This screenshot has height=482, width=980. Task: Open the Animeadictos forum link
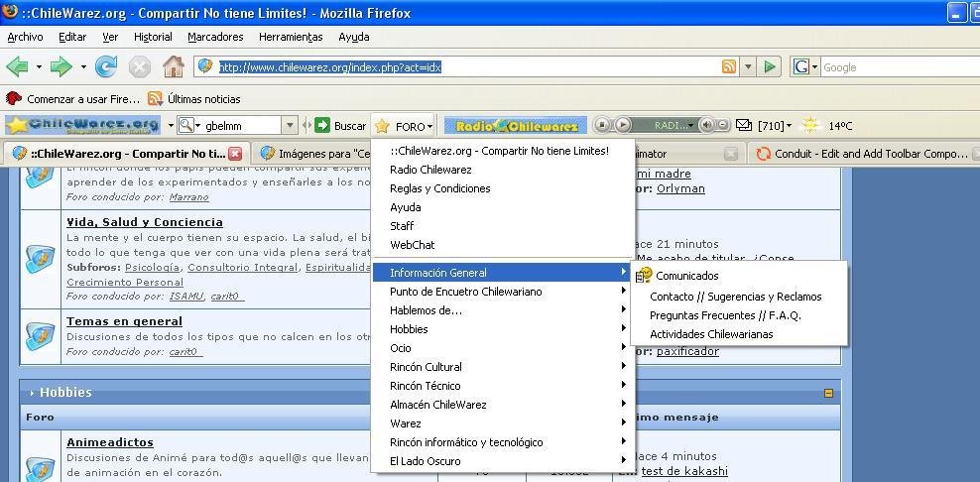(x=110, y=442)
